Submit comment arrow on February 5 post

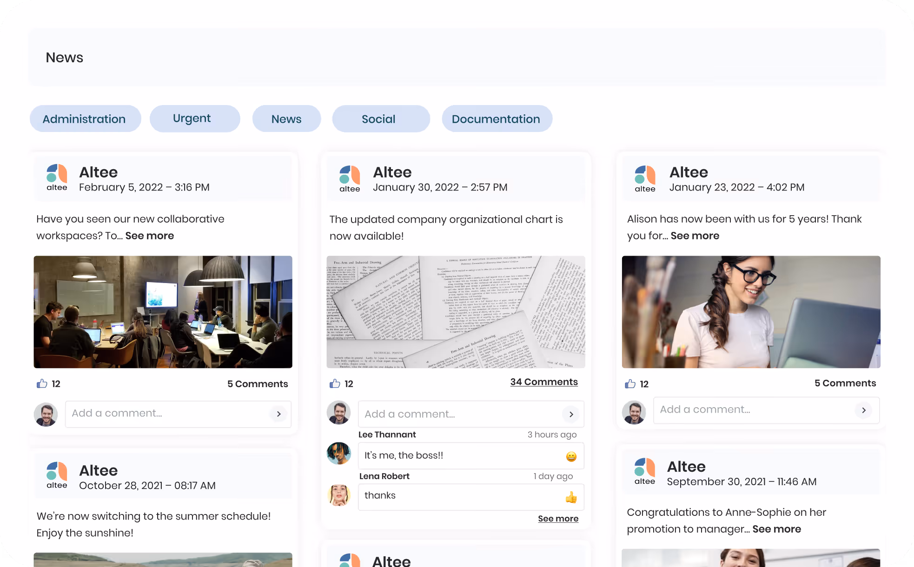point(278,414)
